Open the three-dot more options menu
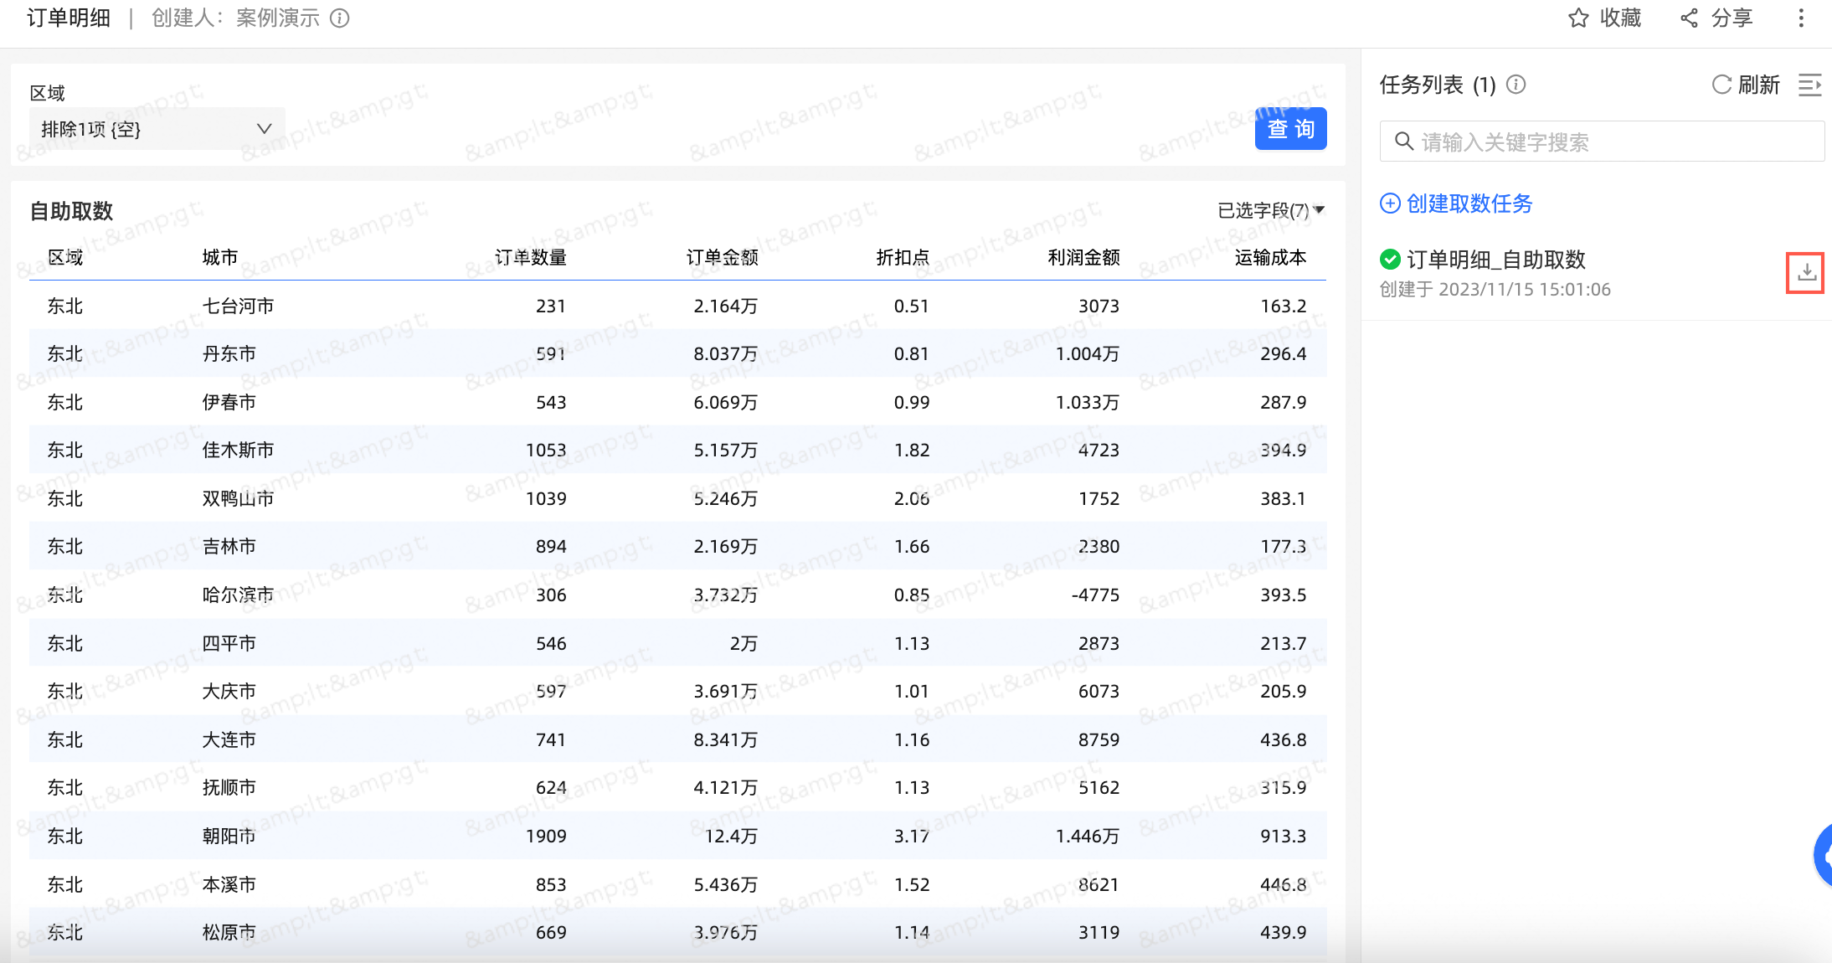The height and width of the screenshot is (963, 1832). pyautogui.click(x=1801, y=18)
